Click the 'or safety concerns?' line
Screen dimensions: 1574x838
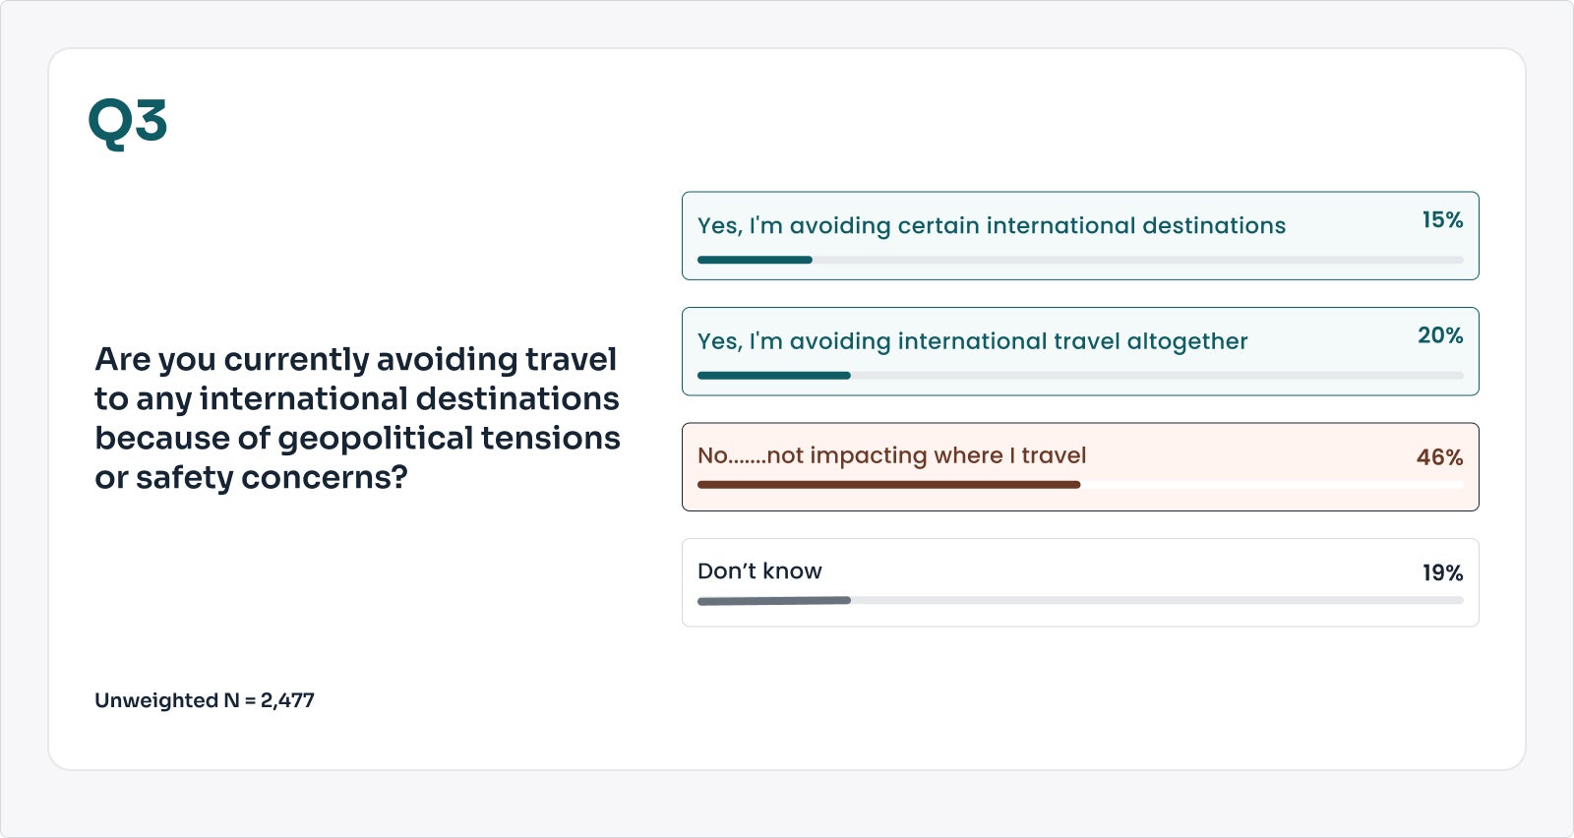(251, 477)
